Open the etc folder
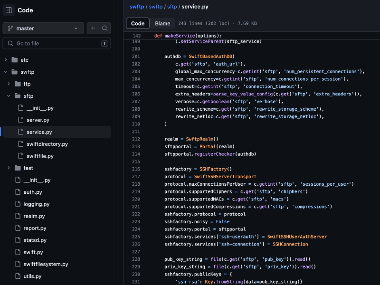Image resolution: width=380 pixels, height=285 pixels. point(25,60)
